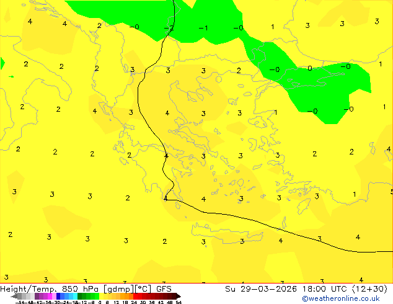Click the -2 temperature value on the map
The height and width of the screenshot is (304, 393).
coord(169,27)
